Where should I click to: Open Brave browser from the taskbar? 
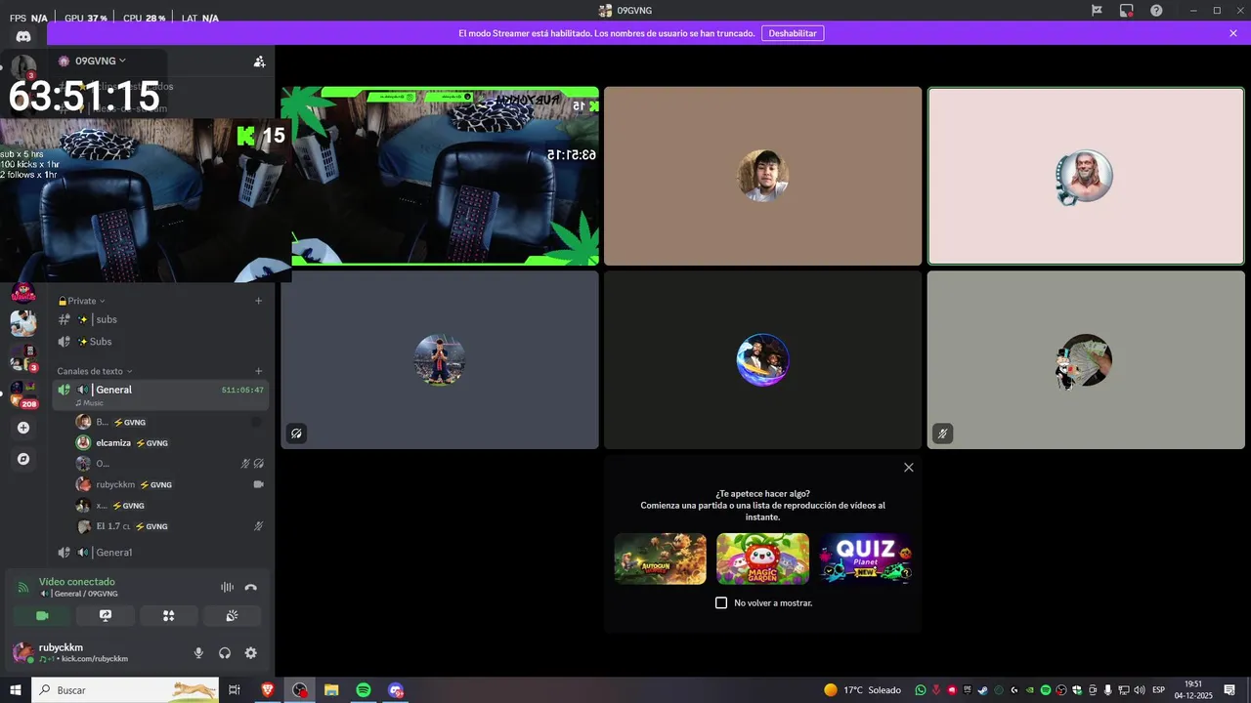(x=268, y=690)
